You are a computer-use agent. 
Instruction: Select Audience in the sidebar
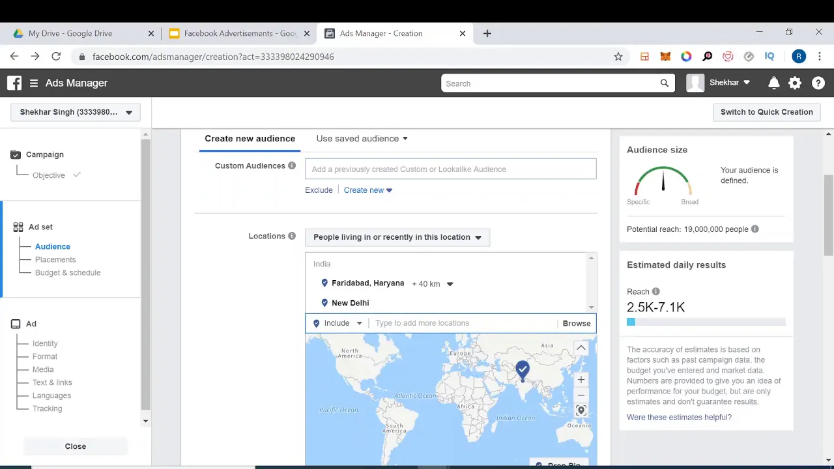(53, 246)
